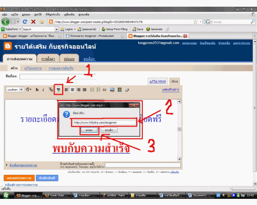Go to Firefox home page icon
257x205 pixels.
[x=42, y=22]
